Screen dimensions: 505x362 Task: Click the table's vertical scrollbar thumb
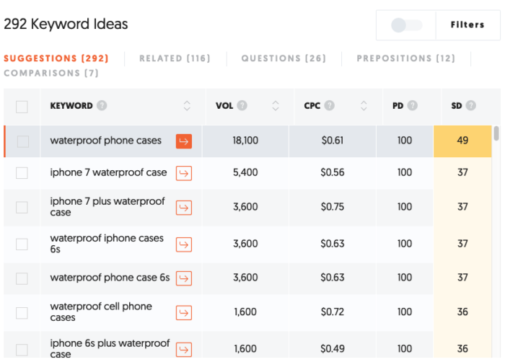pos(496,133)
